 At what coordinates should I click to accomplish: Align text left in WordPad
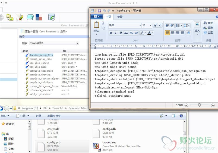[167, 33]
